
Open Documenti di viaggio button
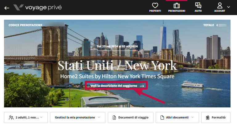(x=131, y=118)
